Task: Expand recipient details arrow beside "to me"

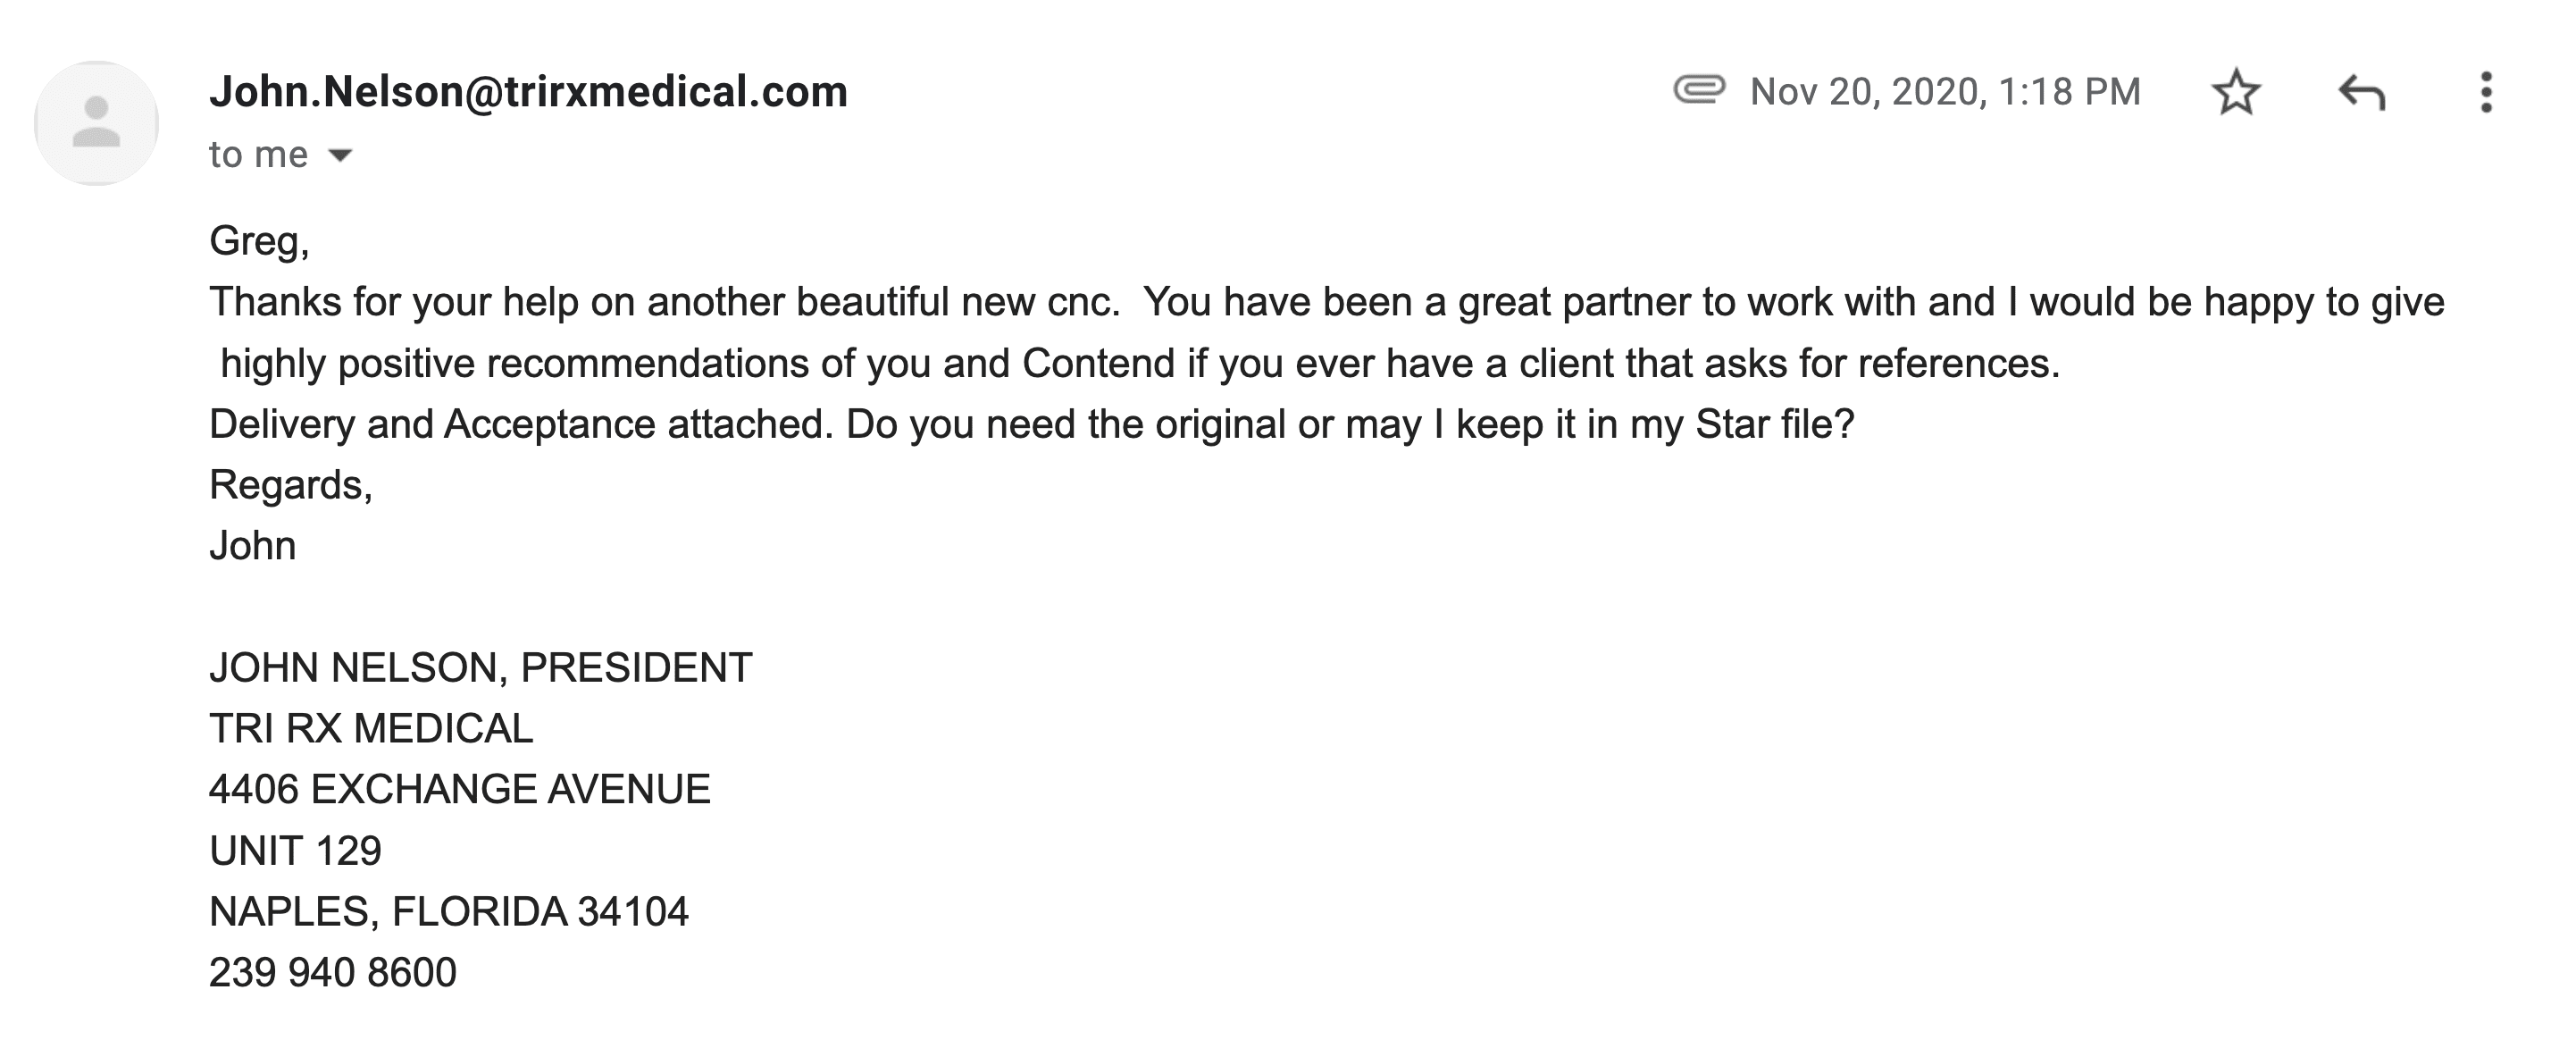Action: [x=341, y=155]
